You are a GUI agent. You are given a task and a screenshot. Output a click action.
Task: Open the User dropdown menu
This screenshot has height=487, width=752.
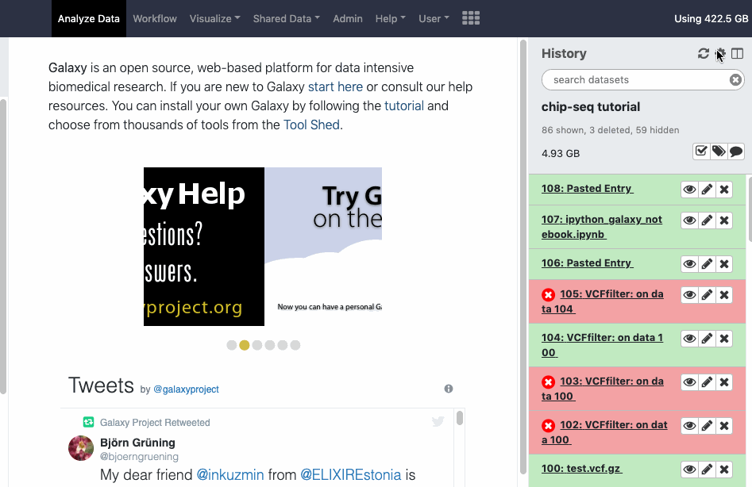pyautogui.click(x=434, y=18)
